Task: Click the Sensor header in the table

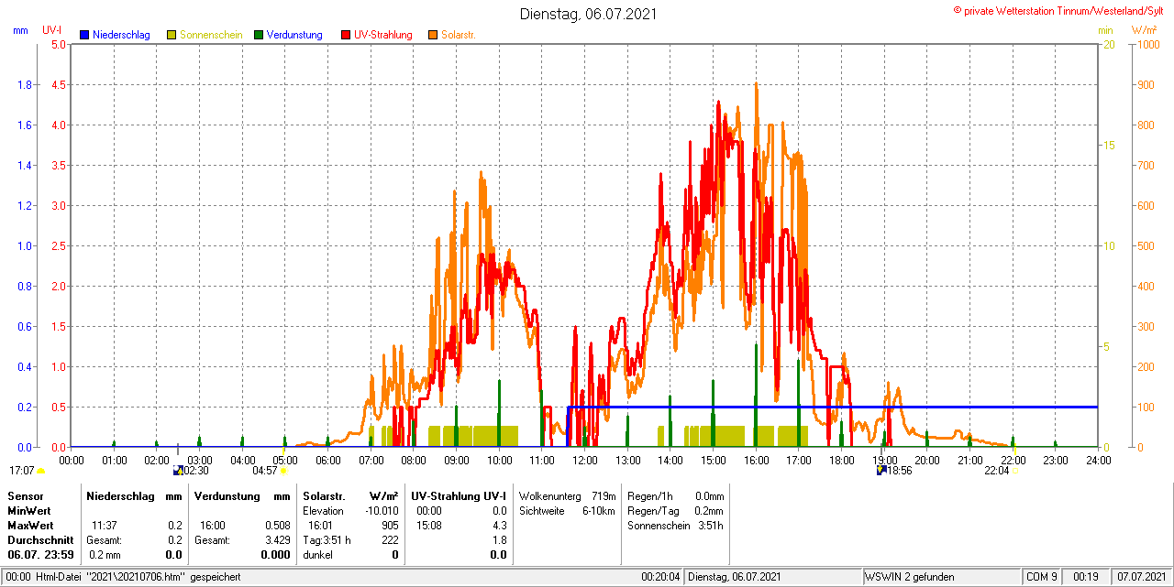Action: click(x=25, y=495)
